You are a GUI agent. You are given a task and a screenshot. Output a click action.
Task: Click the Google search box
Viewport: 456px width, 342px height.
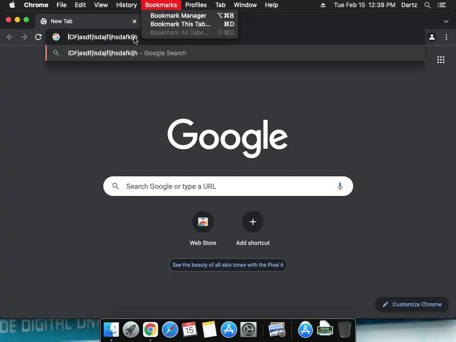coord(228,186)
